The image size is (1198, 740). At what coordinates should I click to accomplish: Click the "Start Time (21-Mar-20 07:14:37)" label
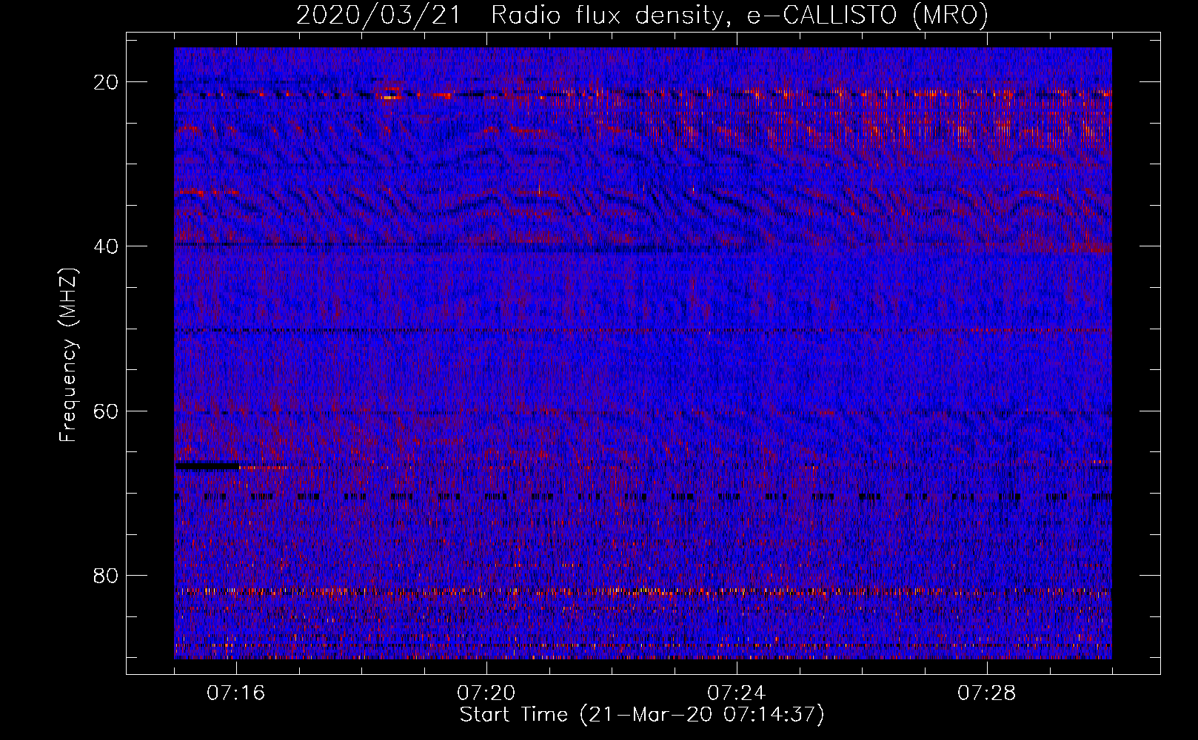click(x=642, y=715)
